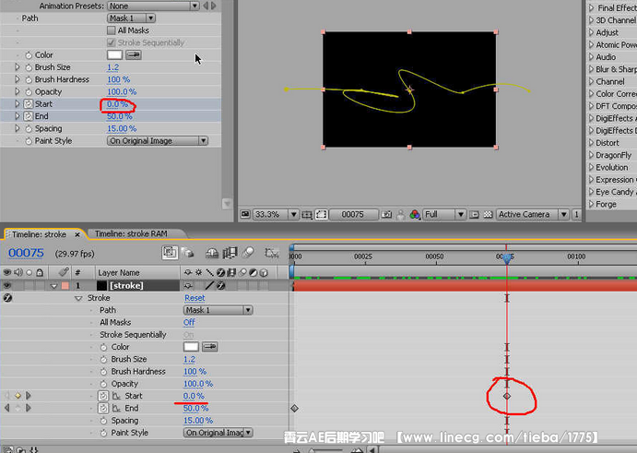Expand the Evolution effects category
This screenshot has width=637, height=453.
point(592,167)
